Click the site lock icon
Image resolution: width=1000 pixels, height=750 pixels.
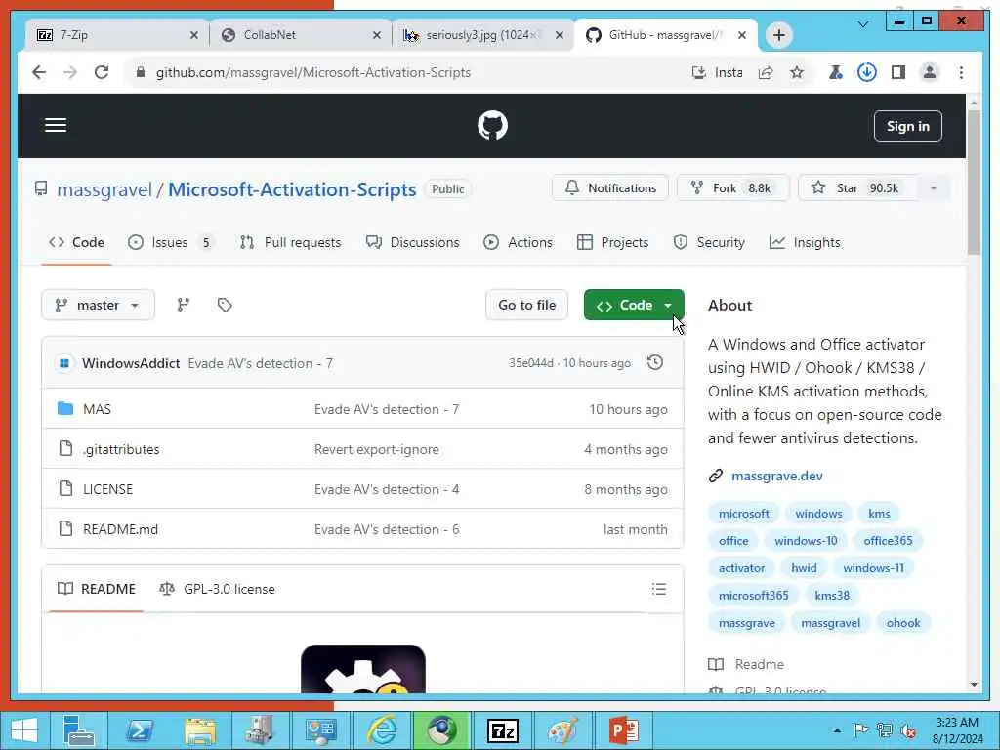(141, 72)
